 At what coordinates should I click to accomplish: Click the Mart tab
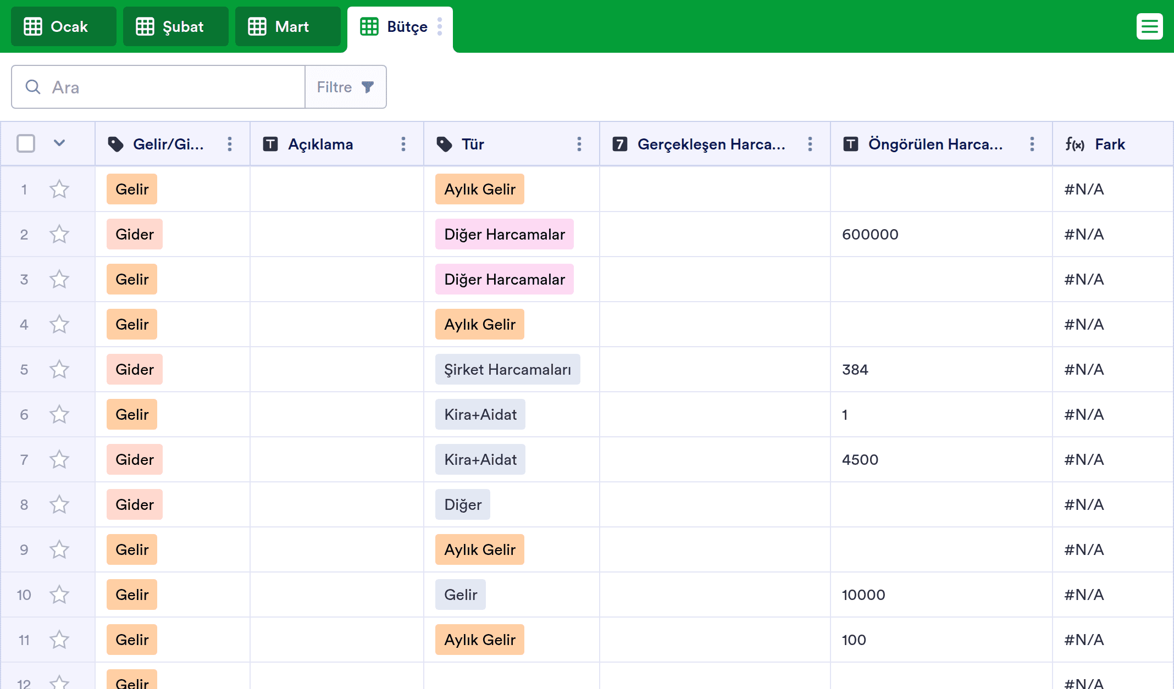[x=287, y=26]
